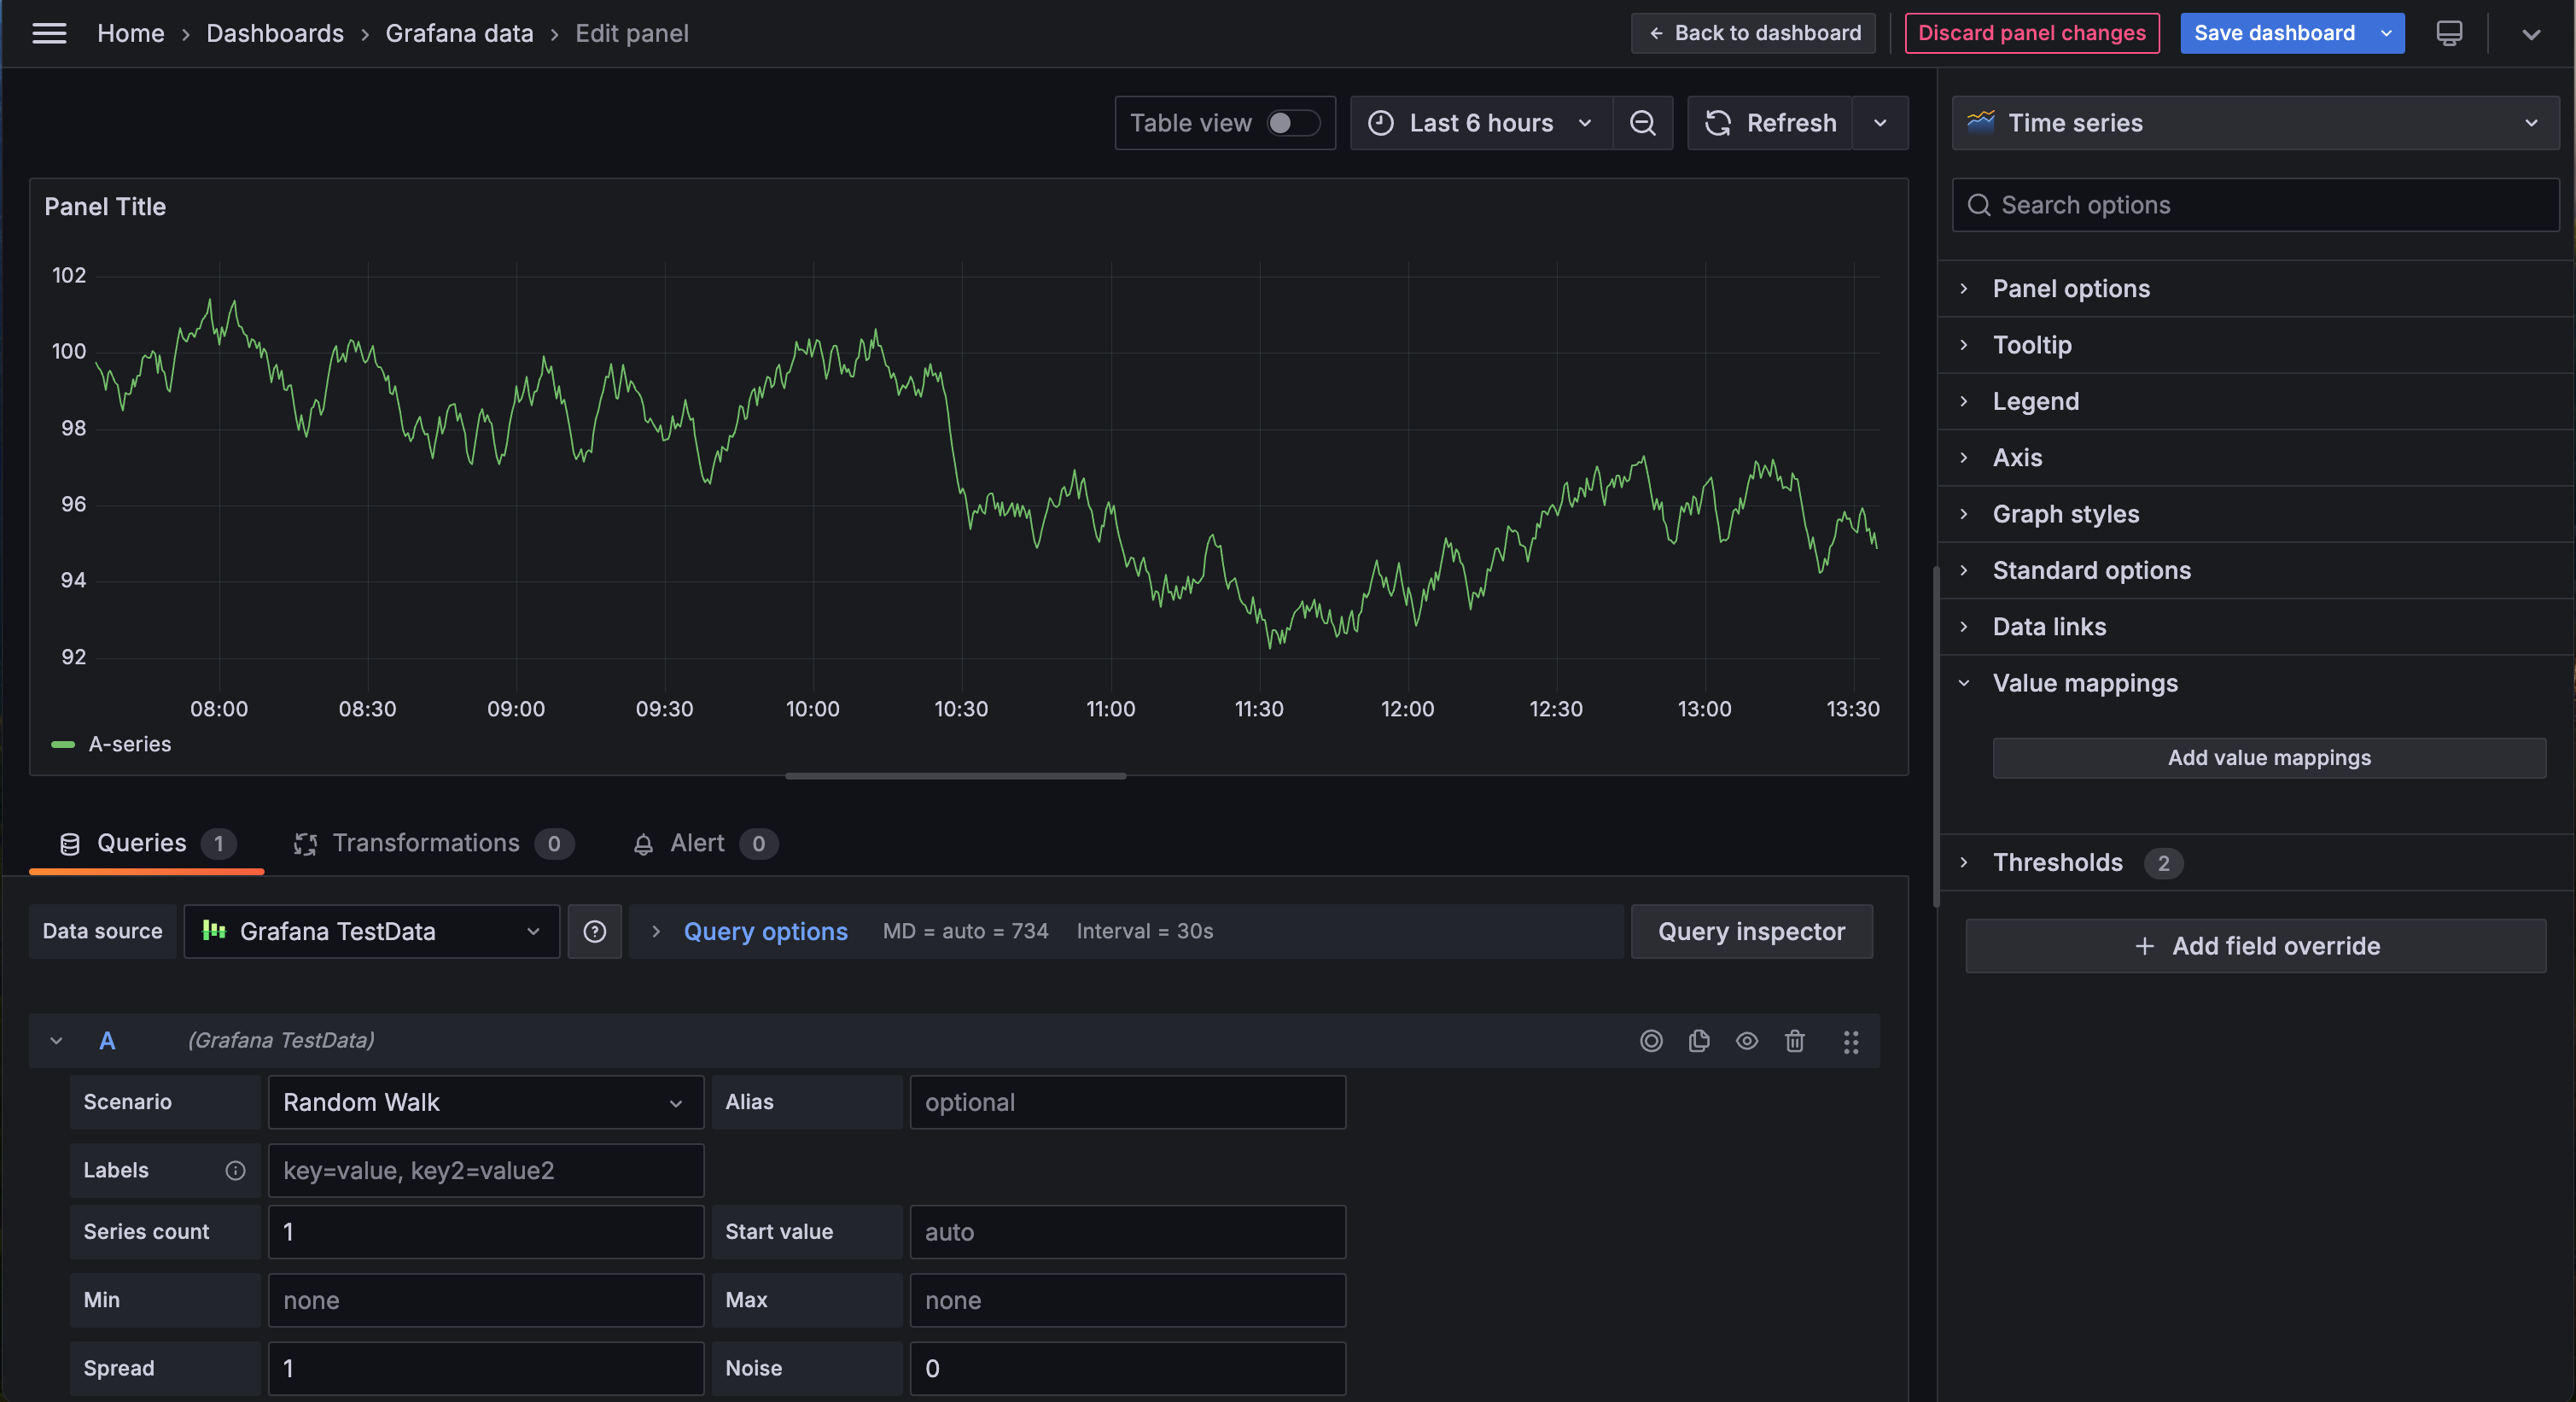
Task: Open the hamburger navigation menu
Action: click(x=49, y=33)
